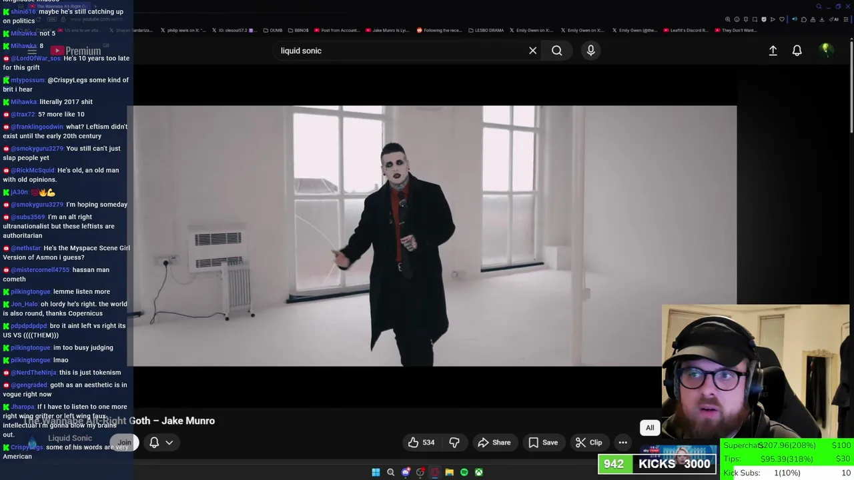Open 'Jake Munro Is Lyi...' bookmark
The width and height of the screenshot is (854, 480).
pyautogui.click(x=388, y=31)
